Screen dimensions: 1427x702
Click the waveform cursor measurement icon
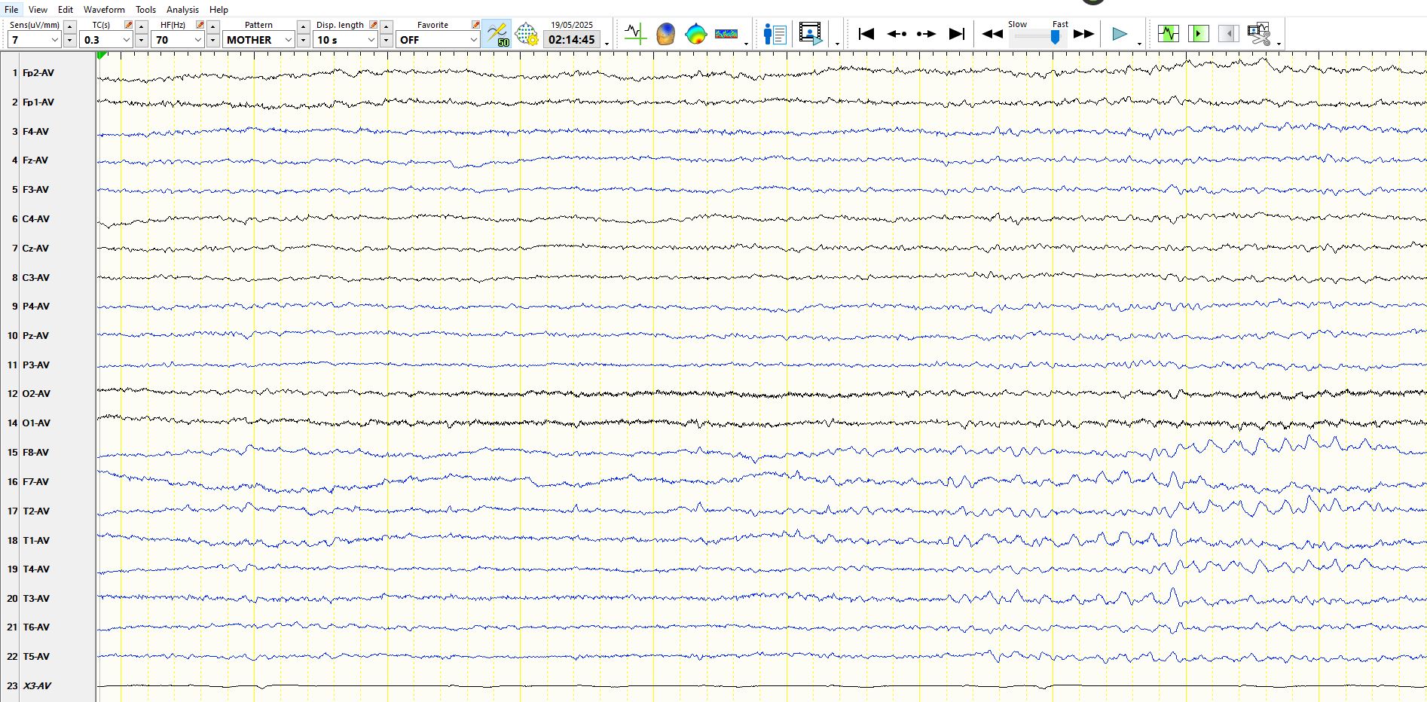click(635, 35)
